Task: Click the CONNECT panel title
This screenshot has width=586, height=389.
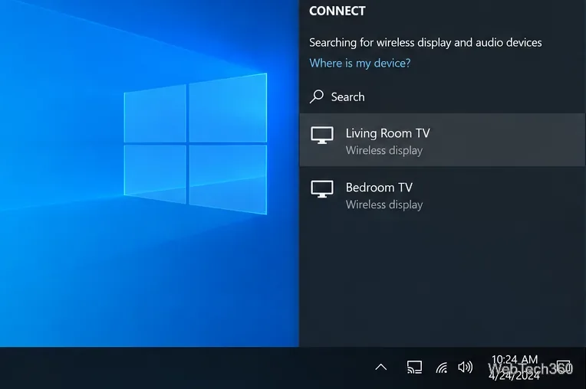Action: coord(337,11)
